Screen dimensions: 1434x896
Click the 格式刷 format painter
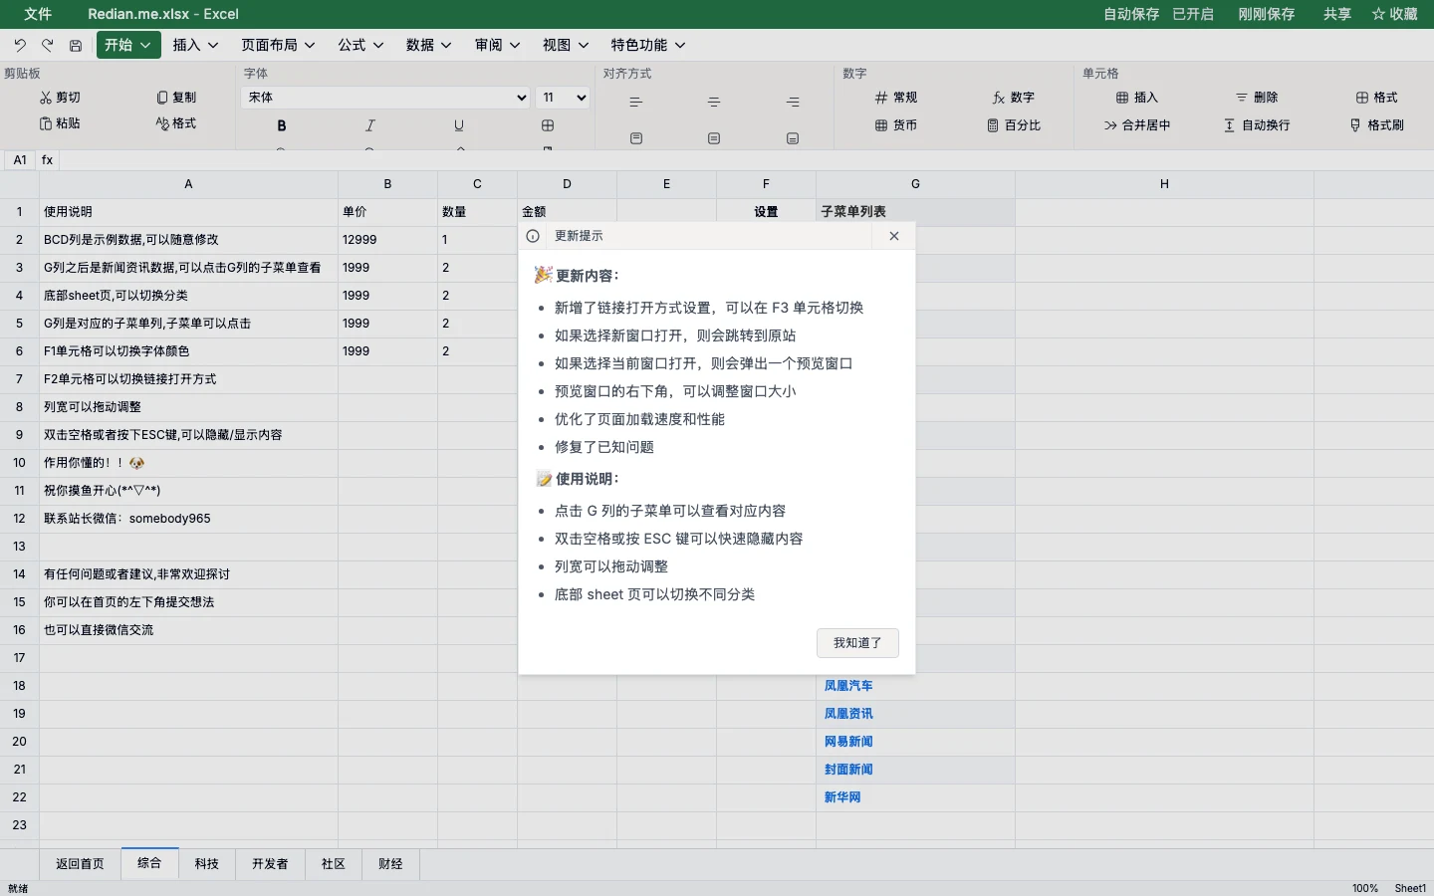(1376, 125)
